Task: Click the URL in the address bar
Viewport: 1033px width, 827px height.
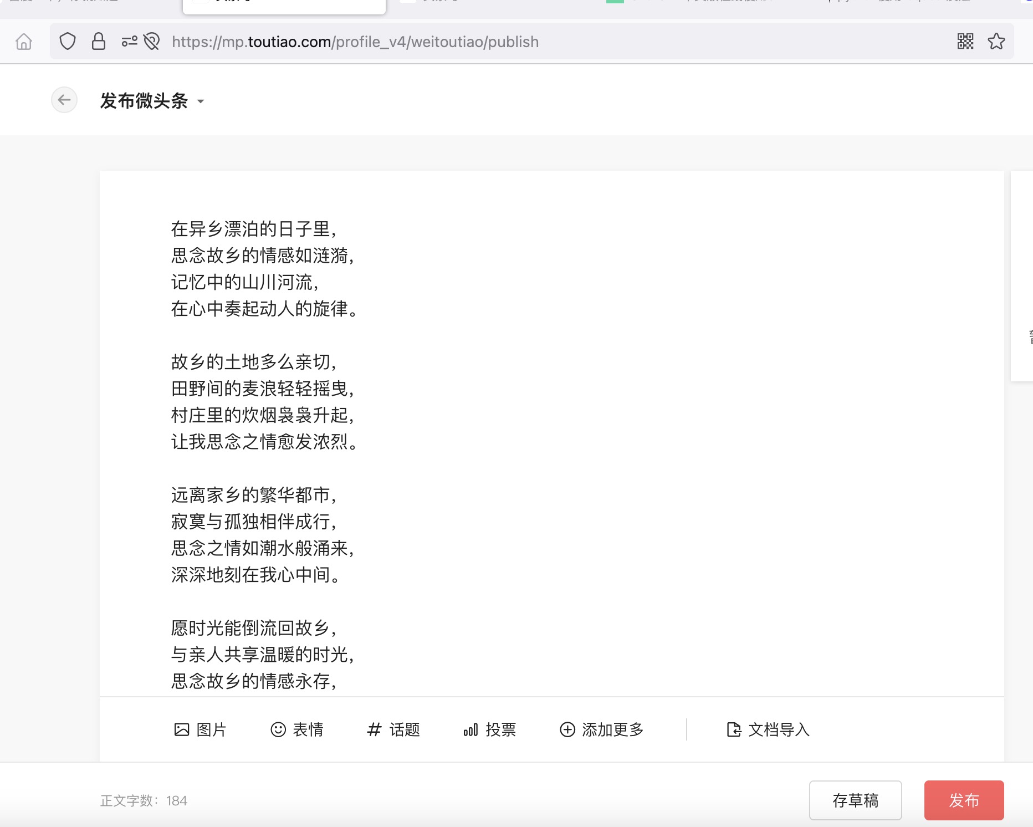Action: tap(355, 42)
